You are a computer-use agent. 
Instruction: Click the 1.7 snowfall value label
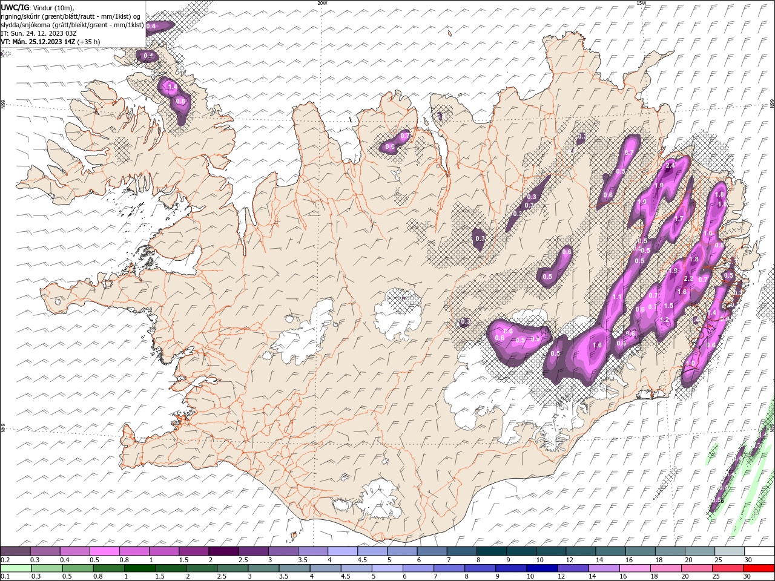(x=679, y=219)
